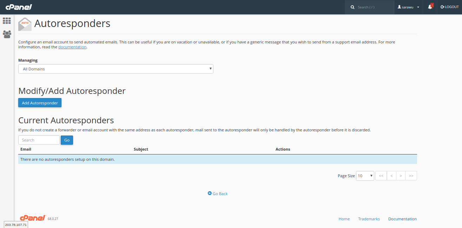Viewport: 462px width, 228px height.
Task: Click the autoresponder Search field
Action: coord(39,140)
